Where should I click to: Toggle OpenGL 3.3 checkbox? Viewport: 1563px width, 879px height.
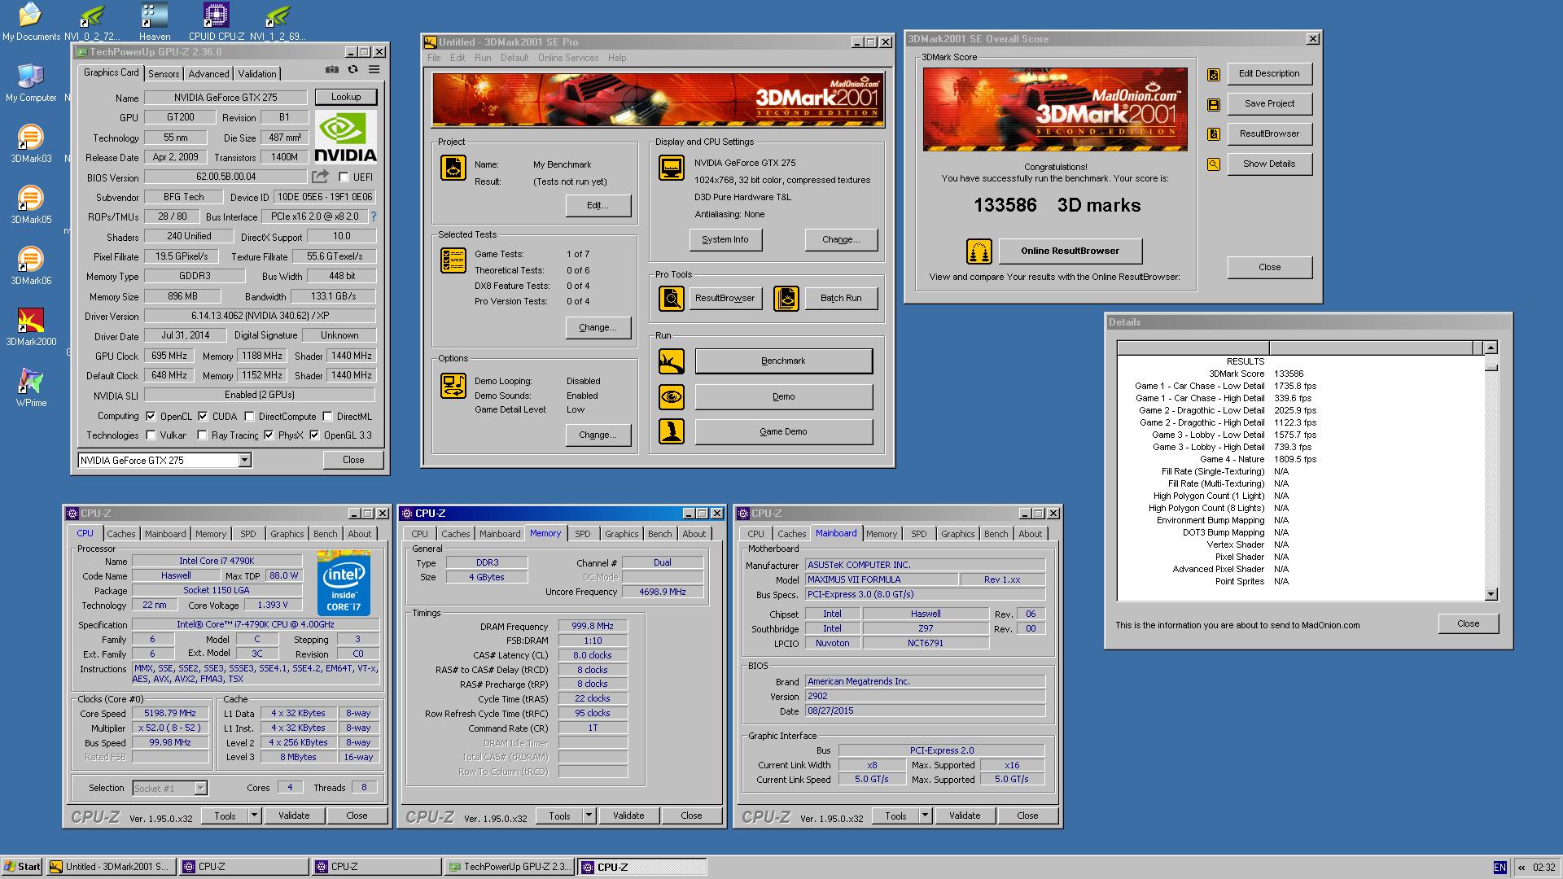[x=314, y=435]
